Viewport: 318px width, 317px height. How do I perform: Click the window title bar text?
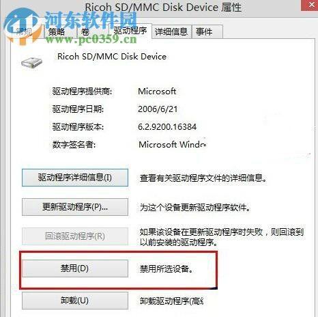(163, 7)
